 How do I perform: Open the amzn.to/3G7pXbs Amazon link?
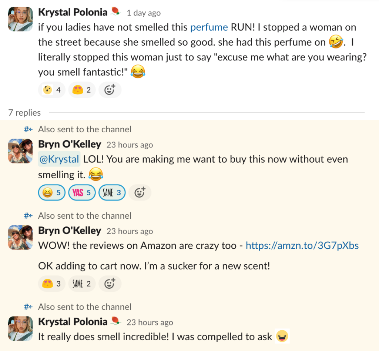302,245
